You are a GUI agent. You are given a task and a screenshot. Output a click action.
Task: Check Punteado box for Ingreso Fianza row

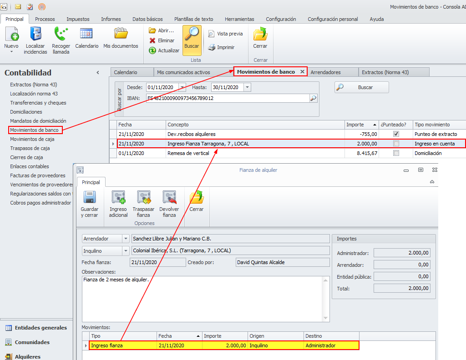(x=396, y=144)
